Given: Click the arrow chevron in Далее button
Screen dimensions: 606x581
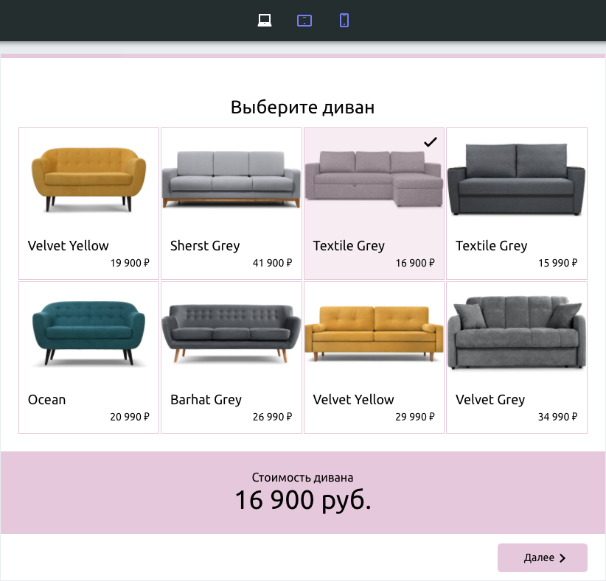Looking at the screenshot, I should pyautogui.click(x=563, y=558).
